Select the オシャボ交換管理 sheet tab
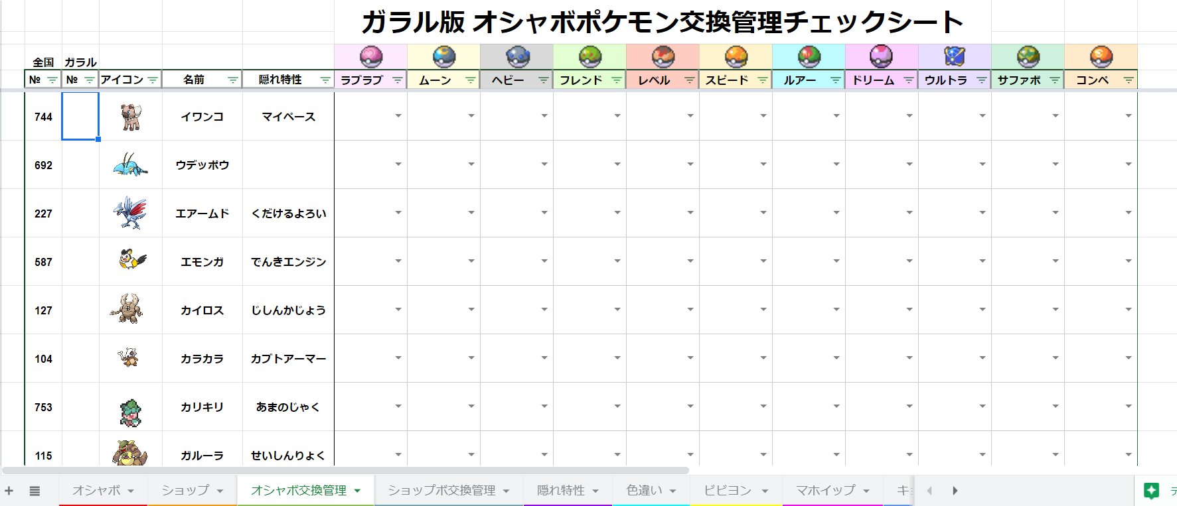The width and height of the screenshot is (1177, 506). coord(305,490)
